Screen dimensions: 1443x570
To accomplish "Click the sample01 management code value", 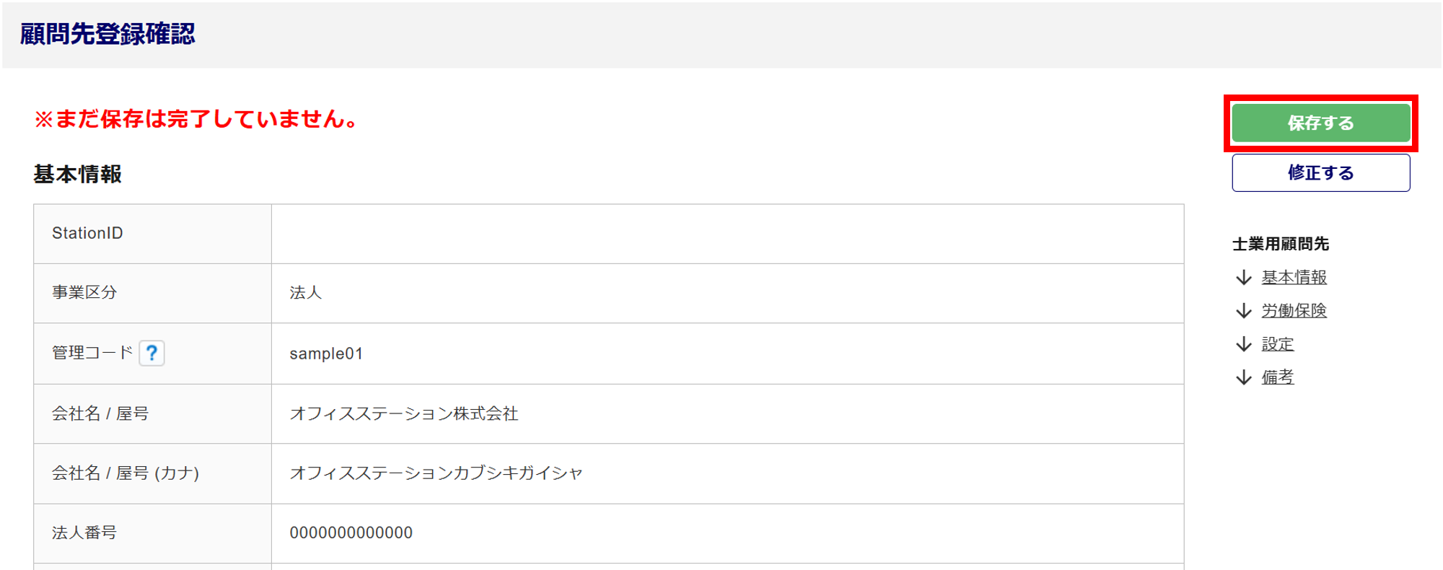I will point(326,354).
